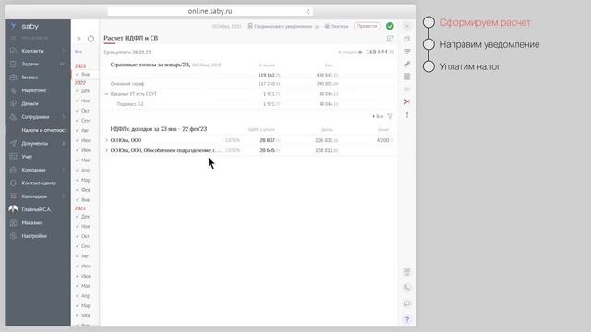Select Авг under 2022 in the period list
Image resolution: width=591 pixels, height=332 pixels.
[85, 130]
